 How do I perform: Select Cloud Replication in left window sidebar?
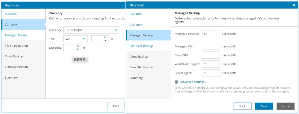pyautogui.click(x=16, y=67)
